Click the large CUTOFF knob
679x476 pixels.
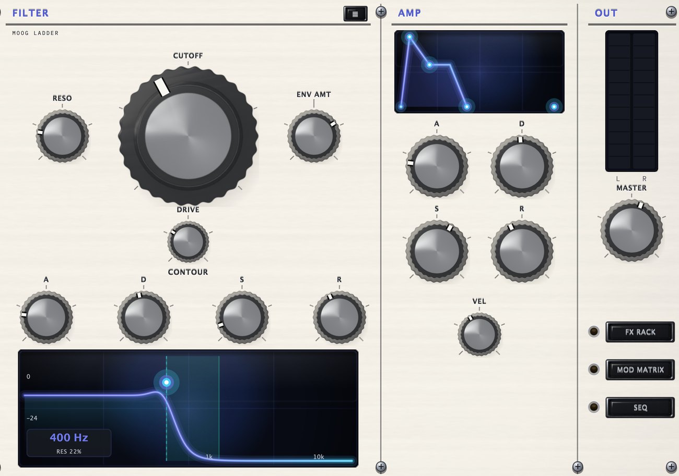[188, 137]
